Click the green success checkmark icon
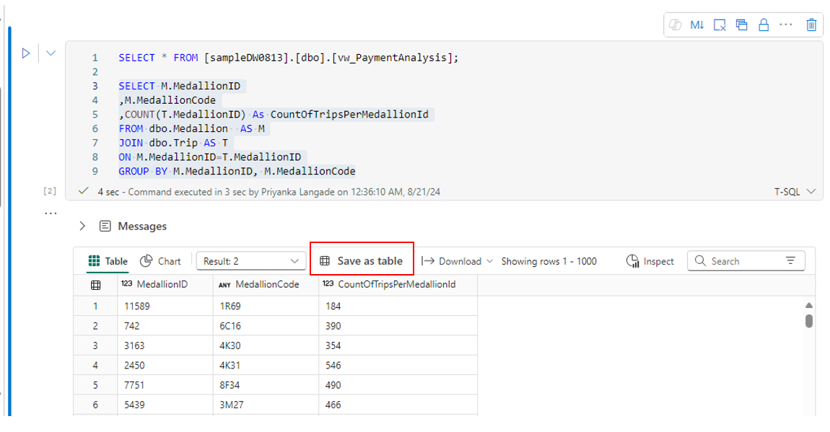Image resolution: width=830 pixels, height=432 pixels. coord(83,191)
